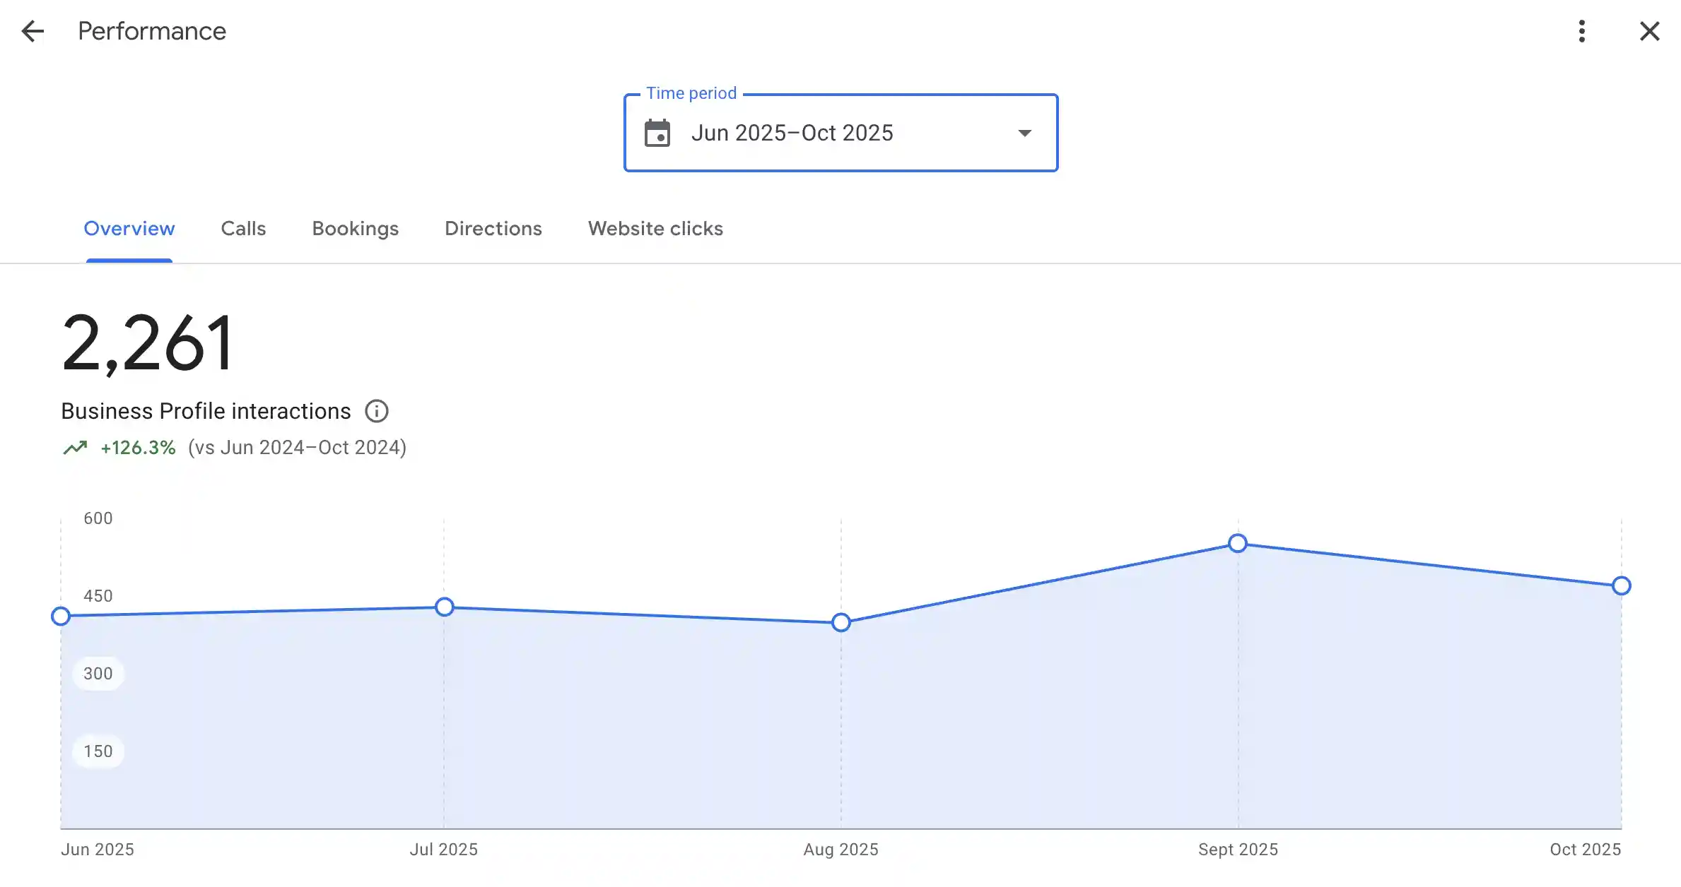Open the Directions tab
The image size is (1681, 887).
click(493, 229)
